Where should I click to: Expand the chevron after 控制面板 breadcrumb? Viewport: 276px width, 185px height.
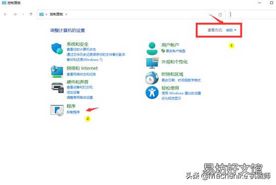pos(66,14)
